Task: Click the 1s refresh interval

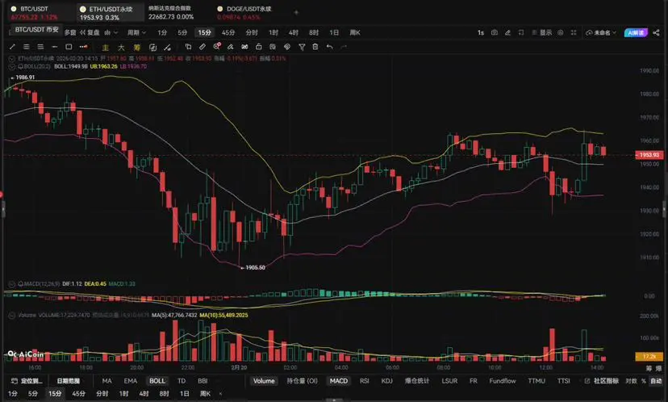Action: 481,32
